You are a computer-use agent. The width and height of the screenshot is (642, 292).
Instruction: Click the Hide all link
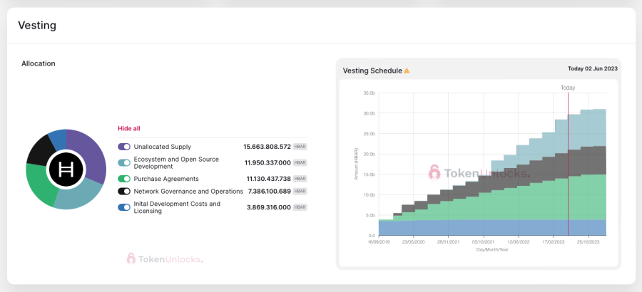(129, 128)
